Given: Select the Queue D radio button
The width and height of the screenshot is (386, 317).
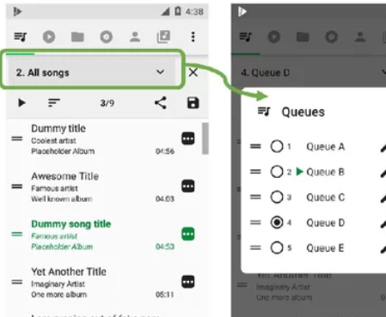Looking at the screenshot, I should tap(277, 223).
